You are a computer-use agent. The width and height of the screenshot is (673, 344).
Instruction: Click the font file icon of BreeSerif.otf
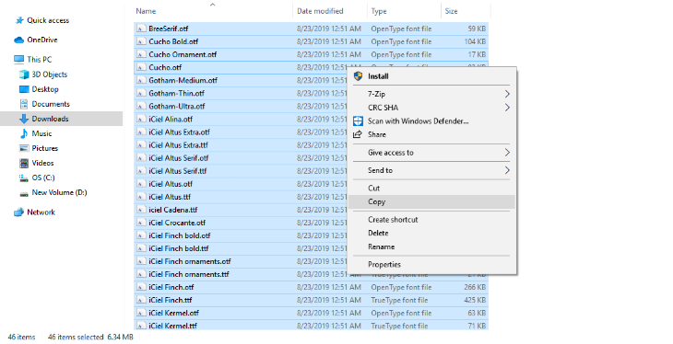point(141,29)
